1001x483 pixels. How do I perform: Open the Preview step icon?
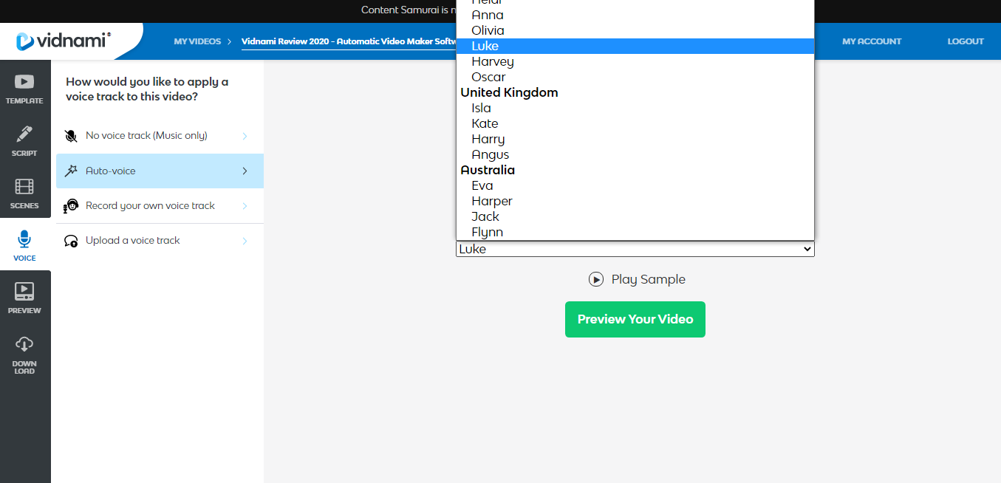tap(24, 292)
